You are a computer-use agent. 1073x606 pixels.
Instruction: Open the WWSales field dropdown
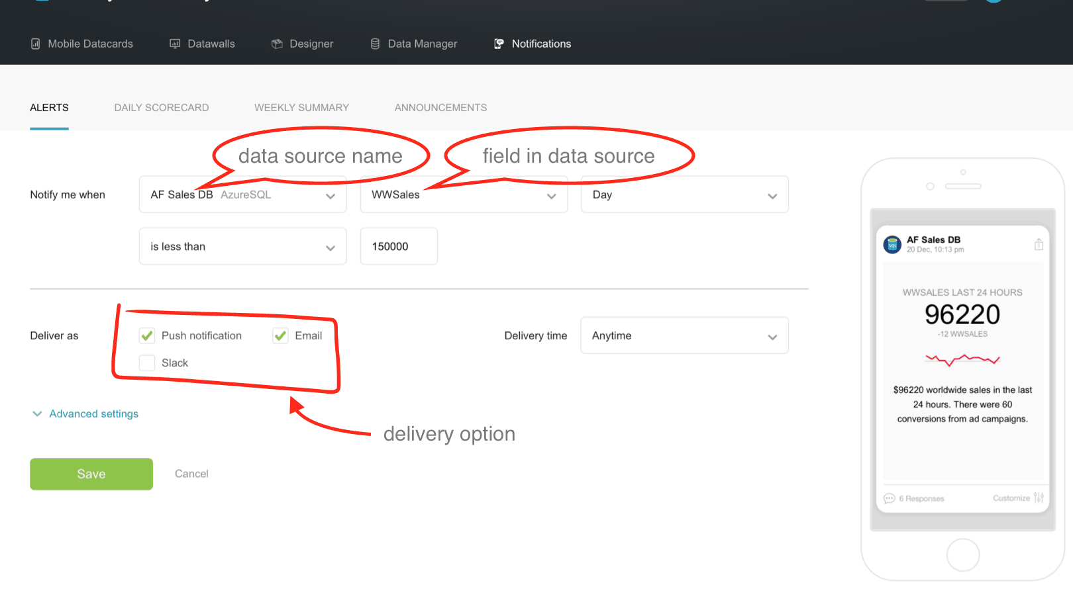click(464, 195)
